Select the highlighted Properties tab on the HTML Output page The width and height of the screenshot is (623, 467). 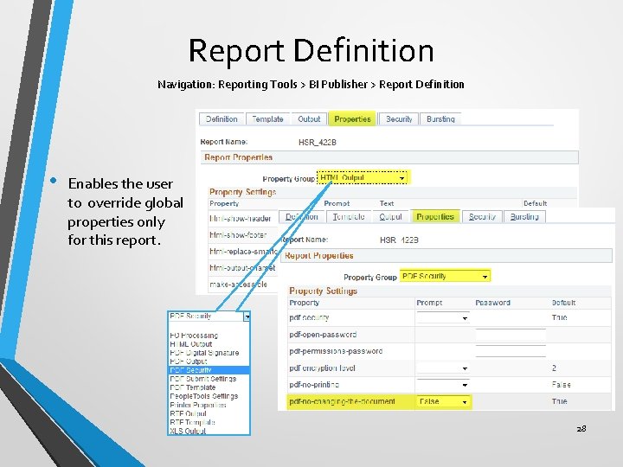pos(352,119)
